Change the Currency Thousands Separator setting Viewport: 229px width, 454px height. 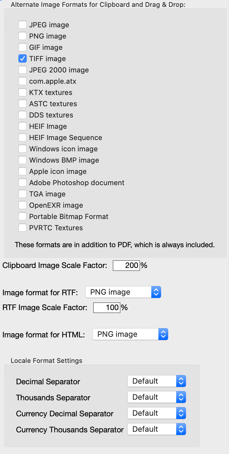[x=182, y=429]
